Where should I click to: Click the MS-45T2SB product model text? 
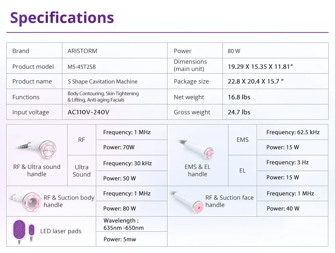pyautogui.click(x=82, y=67)
